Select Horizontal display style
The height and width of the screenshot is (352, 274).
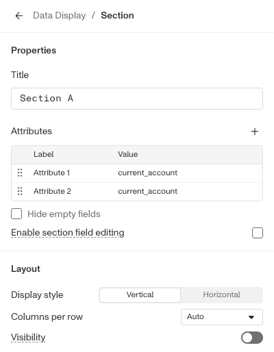[221, 295]
